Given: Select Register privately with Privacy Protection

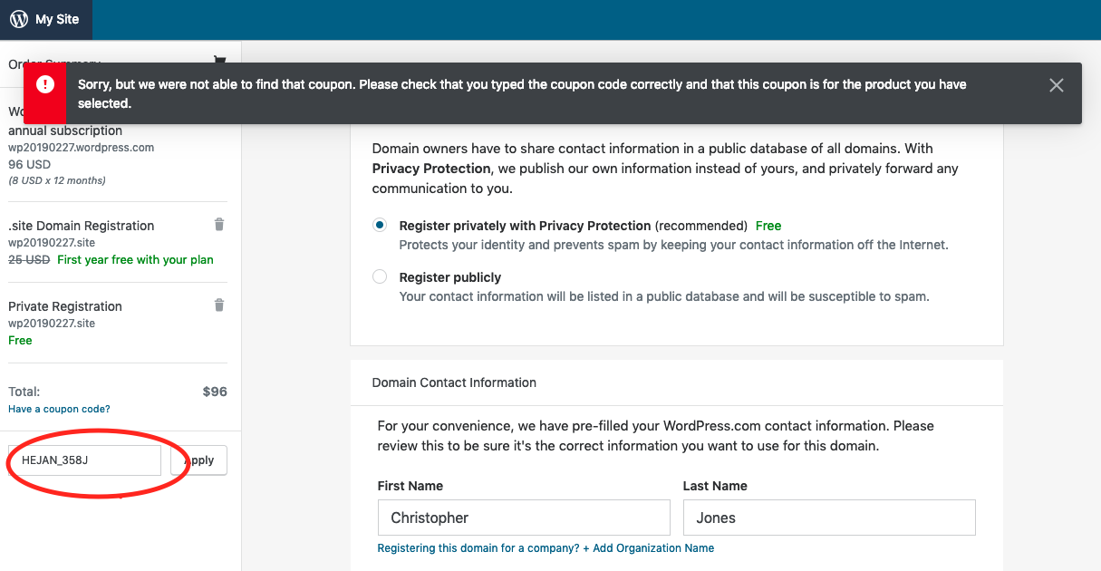Looking at the screenshot, I should click(380, 226).
